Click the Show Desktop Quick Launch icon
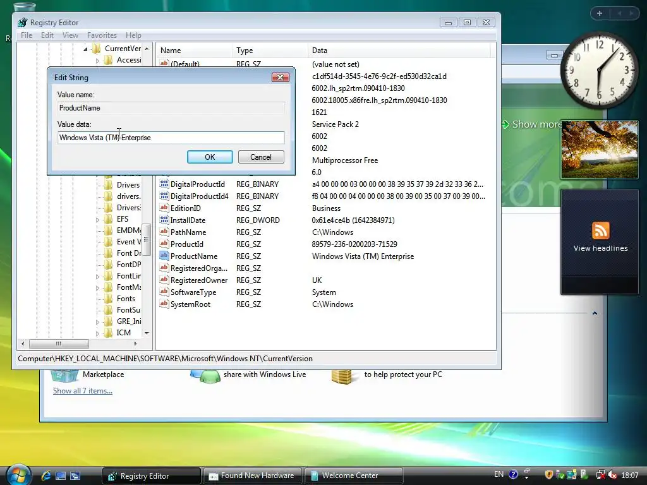The width and height of the screenshot is (647, 485). pos(61,476)
